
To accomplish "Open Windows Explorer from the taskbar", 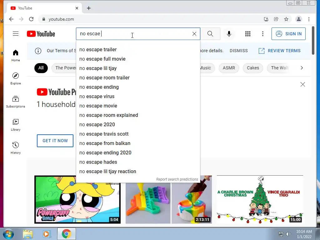I will [28, 234].
